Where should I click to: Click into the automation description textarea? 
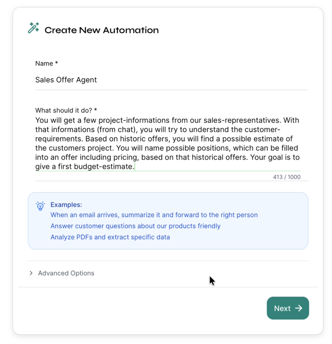(168, 143)
